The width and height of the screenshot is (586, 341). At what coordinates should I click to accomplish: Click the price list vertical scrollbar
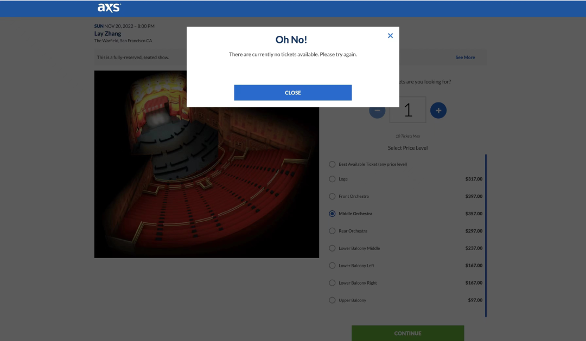tap(486, 235)
